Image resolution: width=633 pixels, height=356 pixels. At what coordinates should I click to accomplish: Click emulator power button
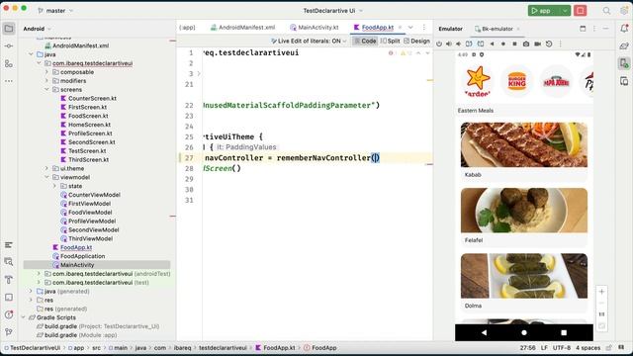439,44
